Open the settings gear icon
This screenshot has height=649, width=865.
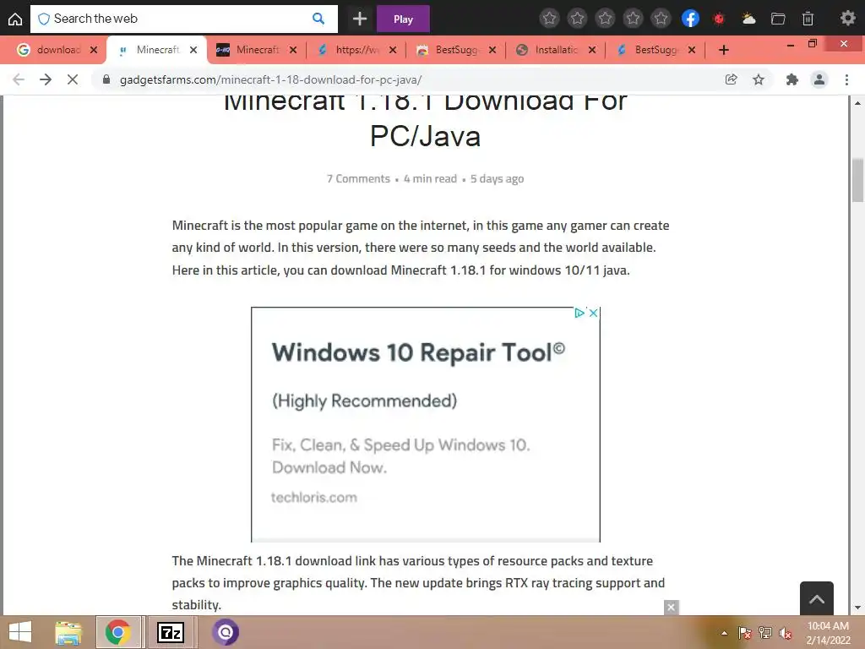coord(848,19)
